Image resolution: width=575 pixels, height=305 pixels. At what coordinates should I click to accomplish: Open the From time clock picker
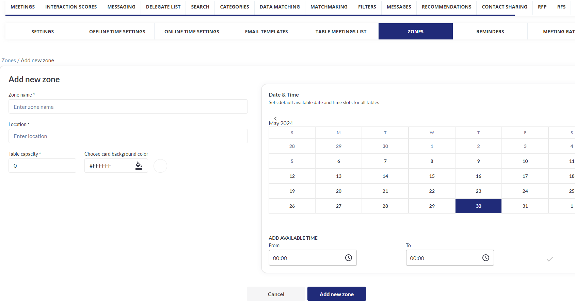pyautogui.click(x=348, y=258)
